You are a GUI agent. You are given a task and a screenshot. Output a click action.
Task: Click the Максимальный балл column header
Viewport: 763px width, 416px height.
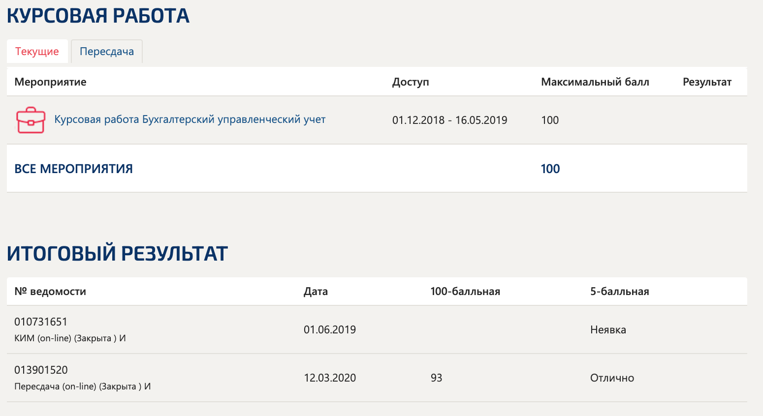pos(595,82)
